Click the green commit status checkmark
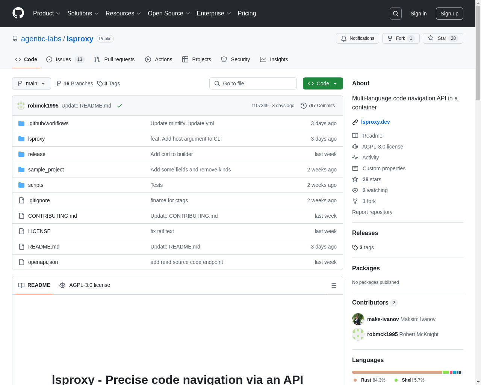The width and height of the screenshot is (481, 385). [x=119, y=106]
